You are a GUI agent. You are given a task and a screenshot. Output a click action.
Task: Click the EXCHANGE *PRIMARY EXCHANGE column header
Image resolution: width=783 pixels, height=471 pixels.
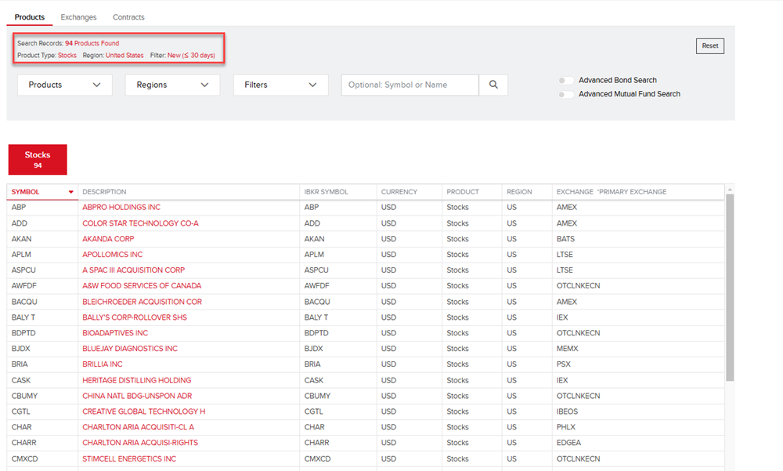click(612, 192)
